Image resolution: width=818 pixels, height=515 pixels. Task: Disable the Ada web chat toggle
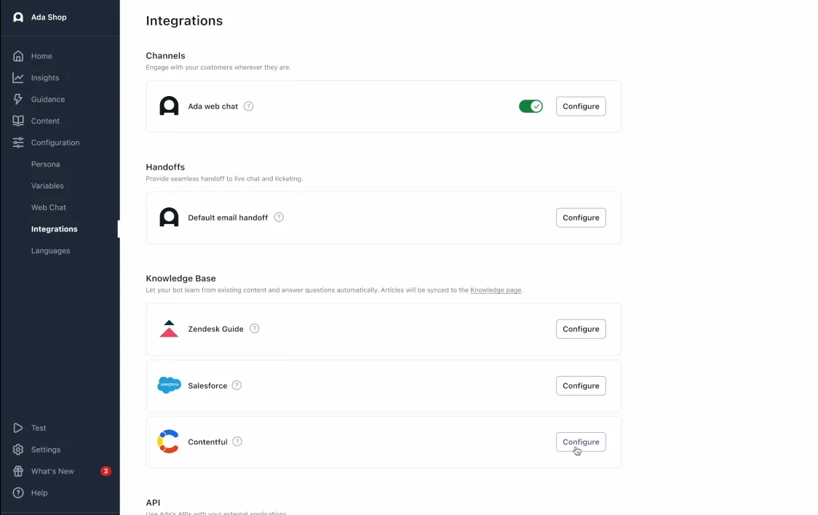point(531,106)
